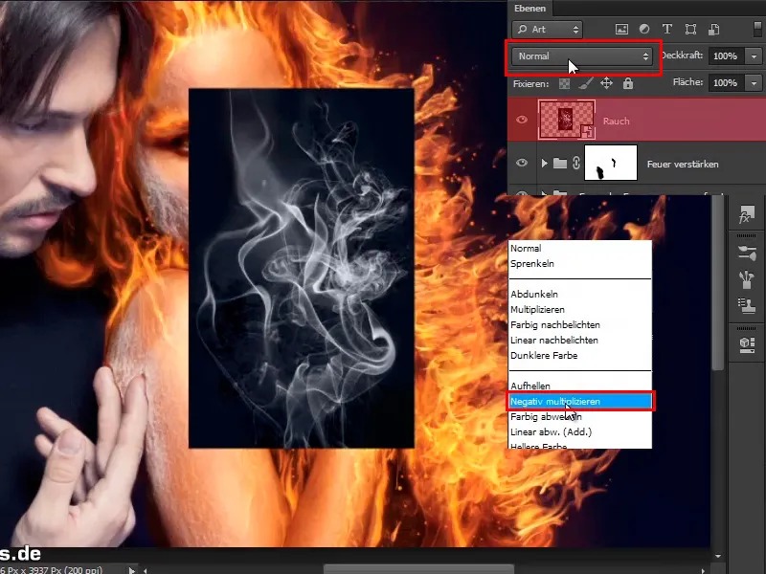Filter layers by shape layers icon
Screen dimensions: 766x574
[690, 30]
